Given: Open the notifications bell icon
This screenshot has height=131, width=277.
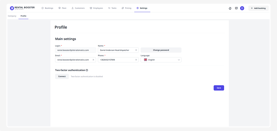Looking at the screenshot, I should pos(230,8).
